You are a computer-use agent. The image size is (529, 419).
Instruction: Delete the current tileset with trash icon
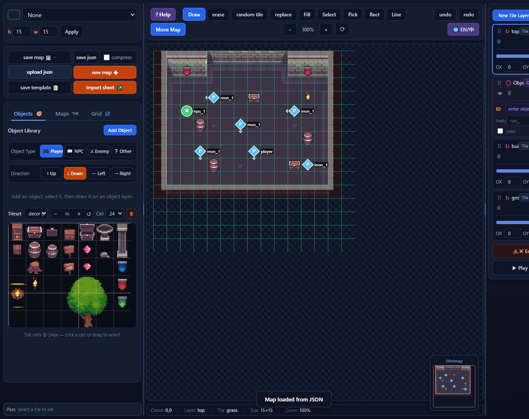coord(131,214)
